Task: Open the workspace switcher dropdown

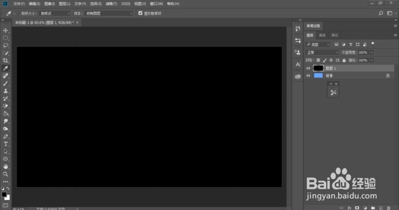Action: 391,13
